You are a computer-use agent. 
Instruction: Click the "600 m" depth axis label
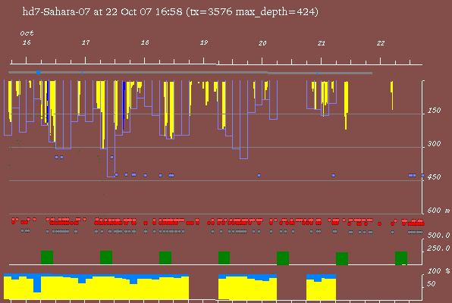tap(438, 211)
